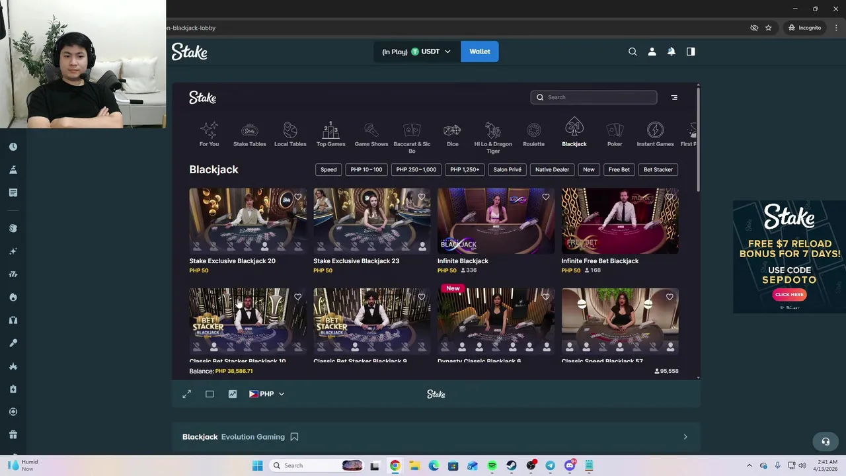This screenshot has width=846, height=476.
Task: Bookmark the Blackjack game
Action: point(295,437)
